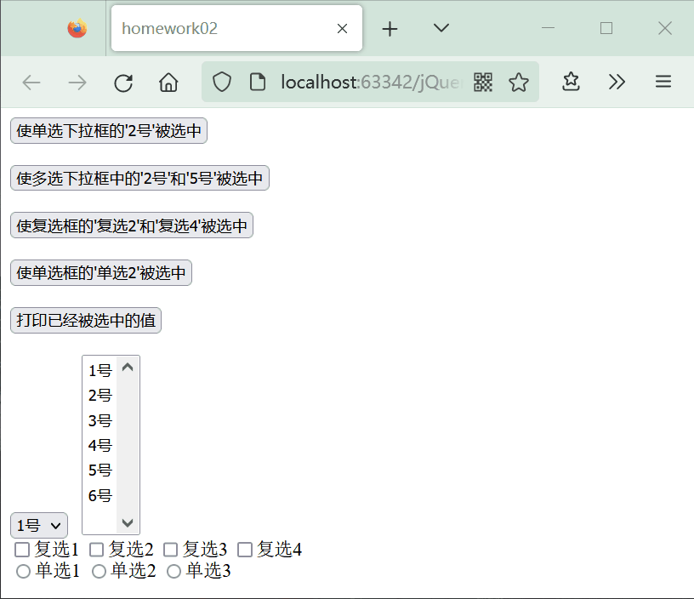The height and width of the screenshot is (599, 694).
Task: Maximize the Firefox window
Action: [606, 28]
